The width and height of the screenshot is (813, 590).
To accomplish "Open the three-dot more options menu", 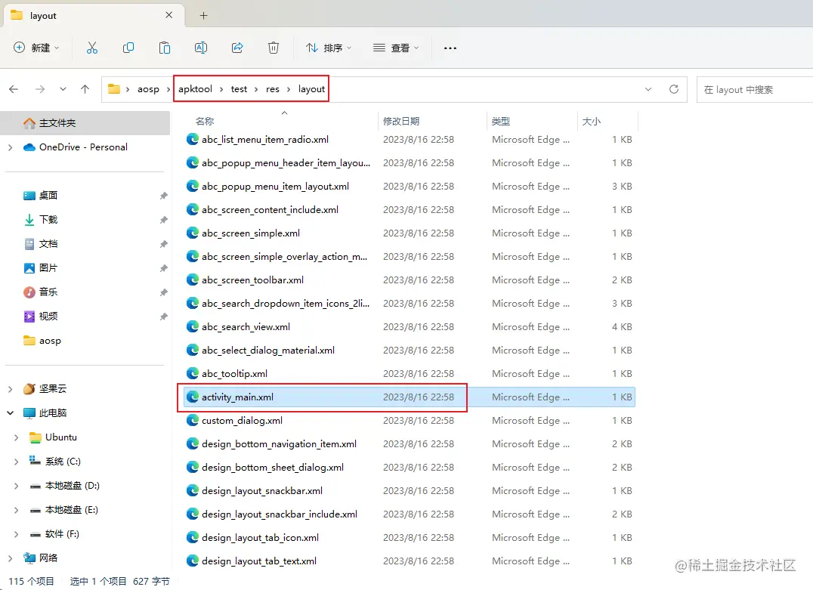I will click(450, 48).
